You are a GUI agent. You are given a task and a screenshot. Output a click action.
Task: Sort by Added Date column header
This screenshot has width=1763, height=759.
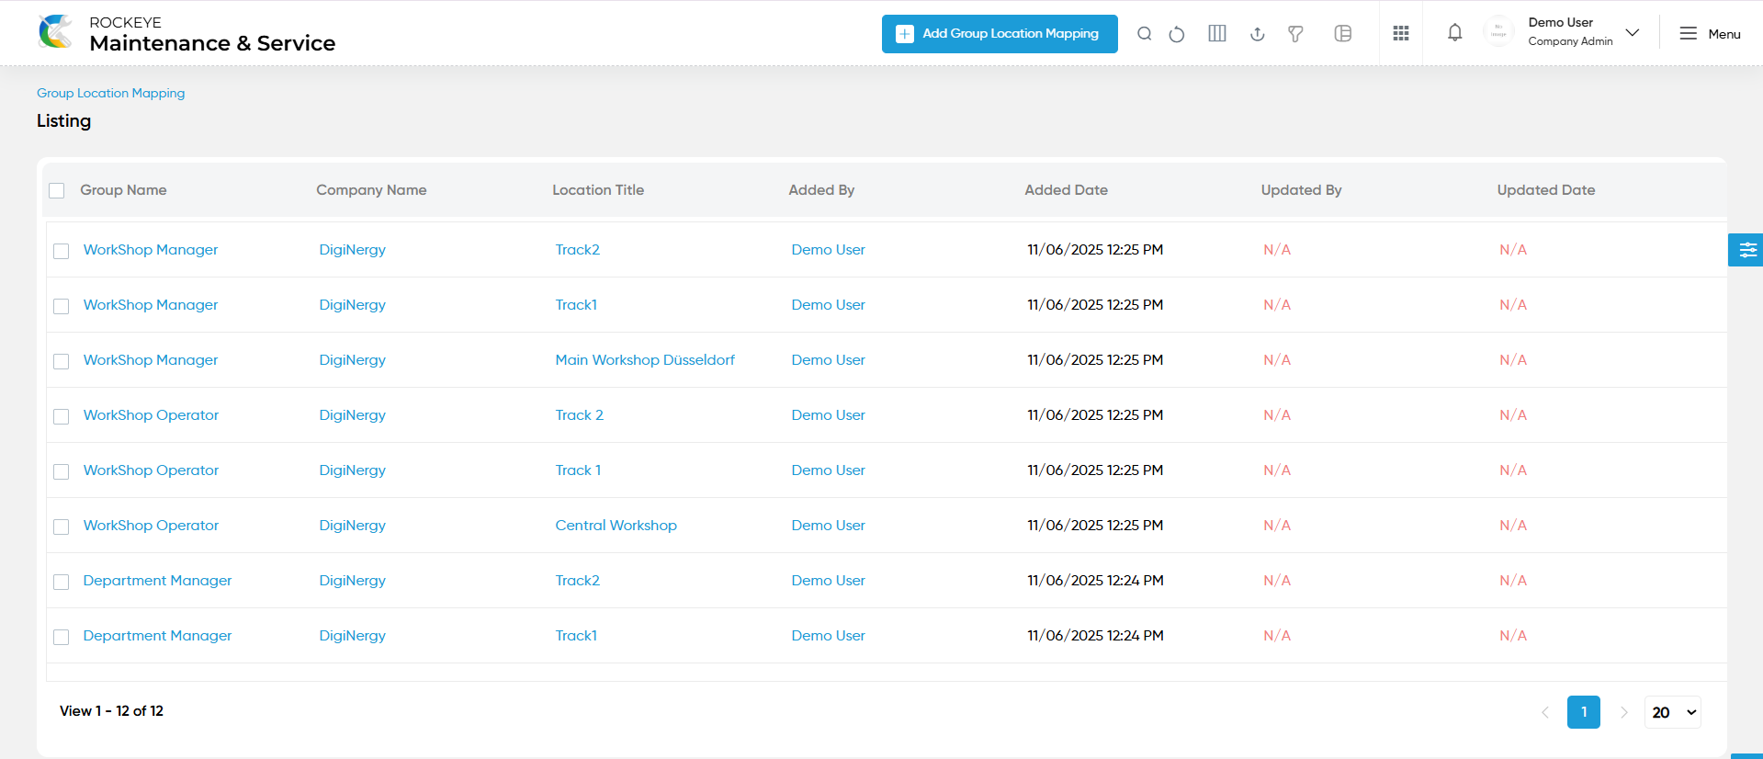click(1066, 190)
